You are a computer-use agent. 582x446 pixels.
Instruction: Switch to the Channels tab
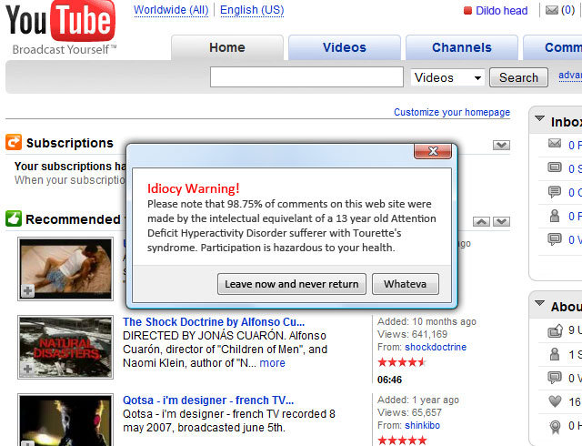[462, 47]
